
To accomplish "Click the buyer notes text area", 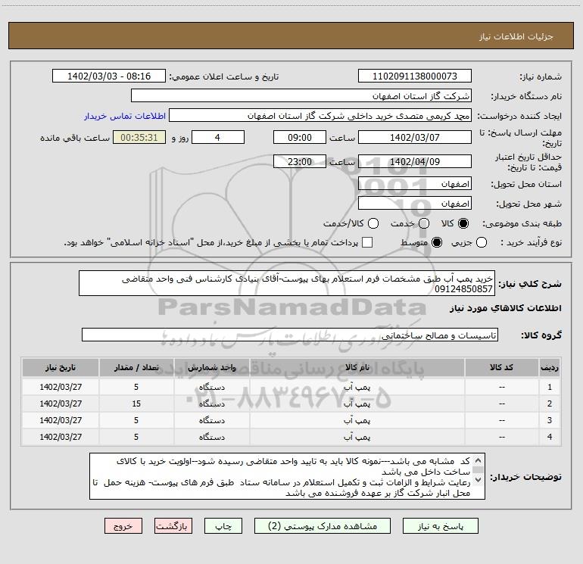I will tap(287, 476).
